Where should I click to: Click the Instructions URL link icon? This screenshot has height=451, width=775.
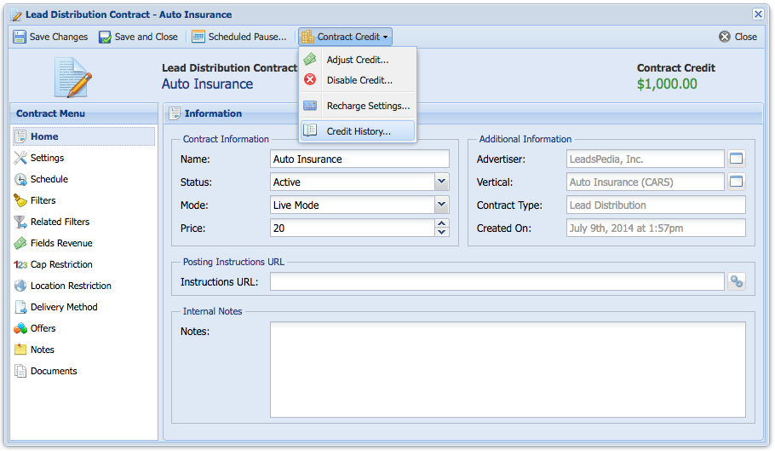click(737, 281)
